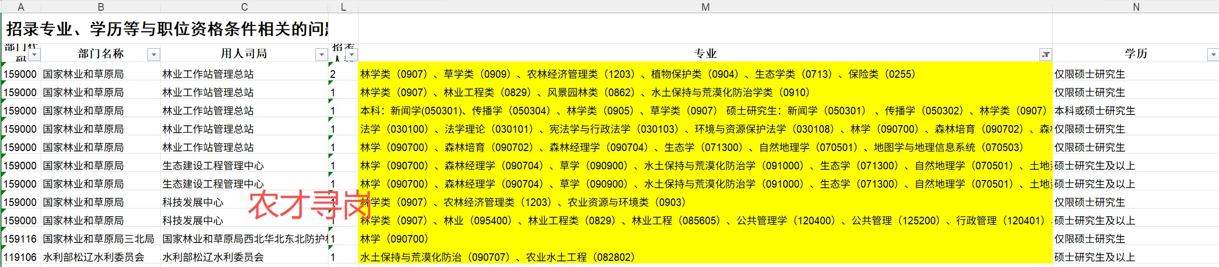Select 仅限硕士研究生 in the 159116 row
Image resolution: width=1219 pixels, height=267 pixels.
1136,239
